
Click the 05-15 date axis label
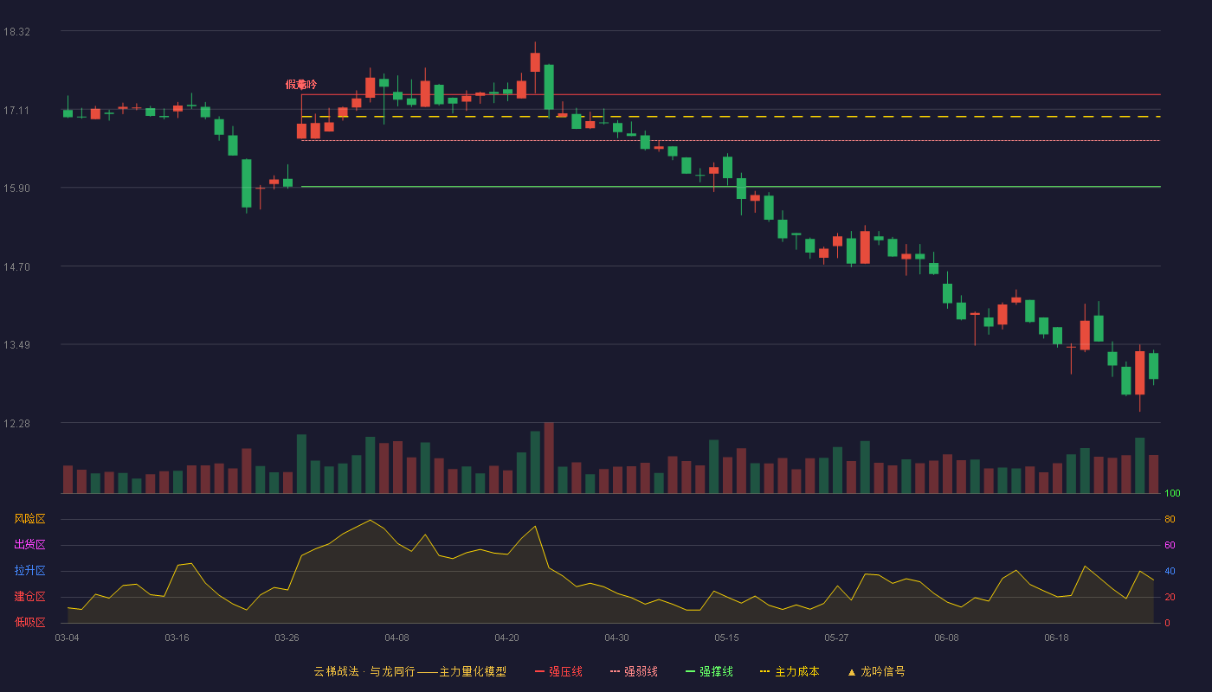(726, 638)
